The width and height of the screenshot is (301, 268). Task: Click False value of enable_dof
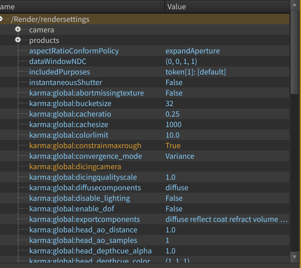[174, 209]
